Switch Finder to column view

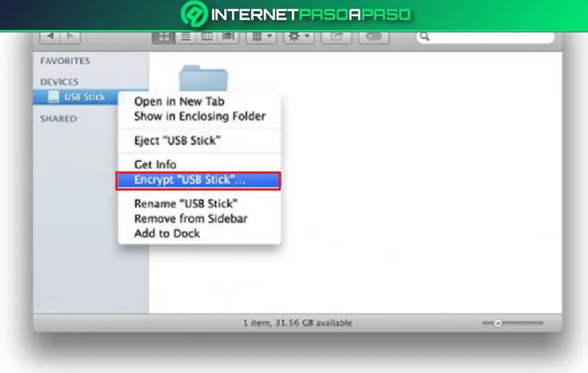[207, 37]
